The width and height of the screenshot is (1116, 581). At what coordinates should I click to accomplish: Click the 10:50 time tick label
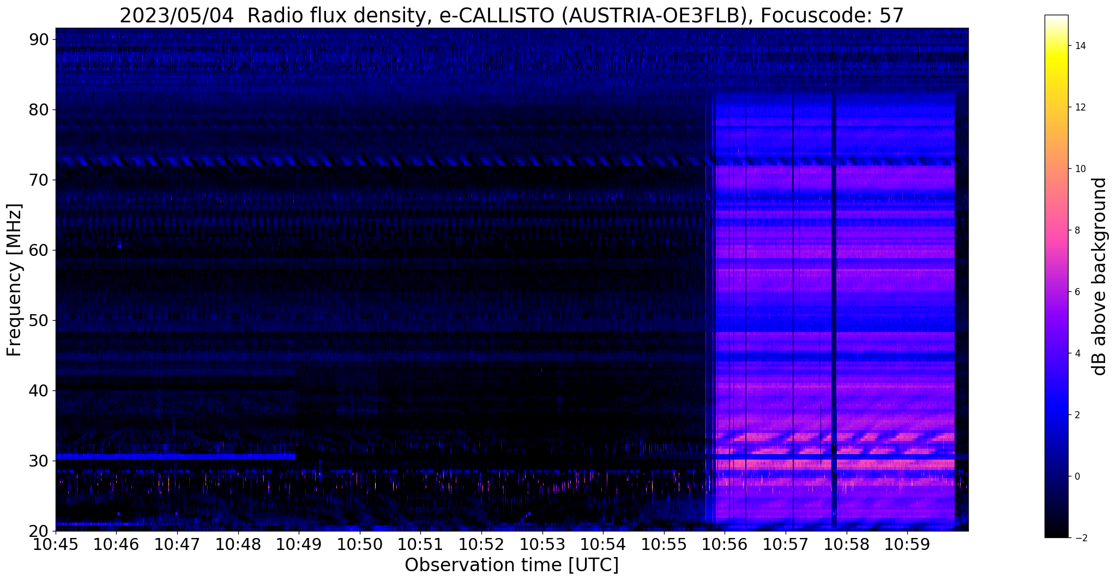click(360, 545)
